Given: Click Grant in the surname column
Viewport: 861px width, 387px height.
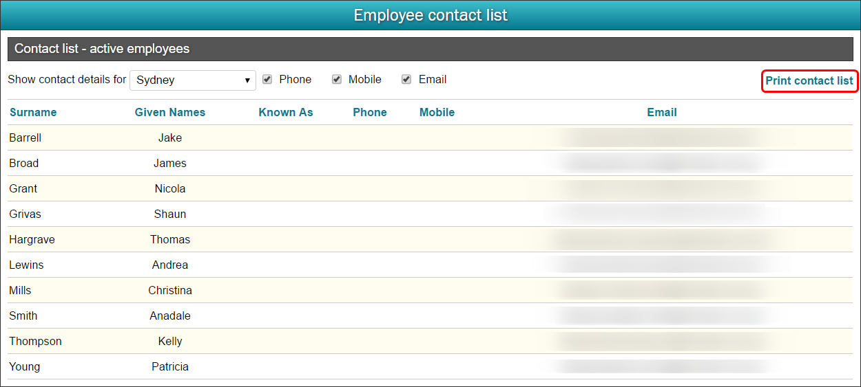Looking at the screenshot, I should point(23,188).
